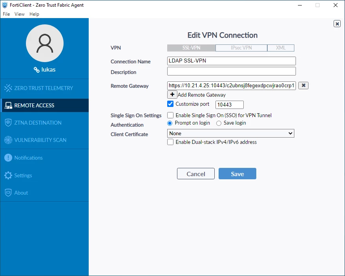Select Prompt on login radio button
The height and width of the screenshot is (276, 345).
[170, 123]
